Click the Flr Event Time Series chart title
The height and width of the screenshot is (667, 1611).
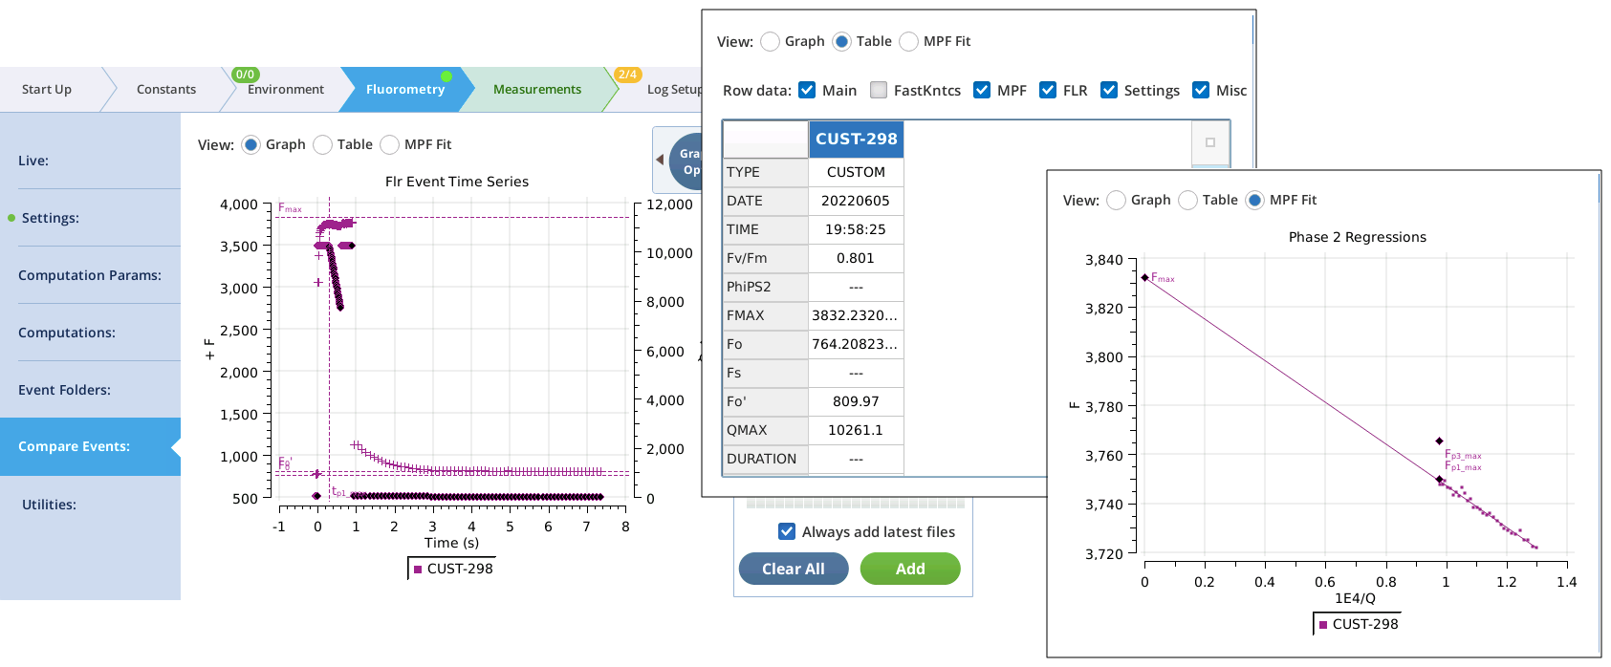[x=457, y=182]
